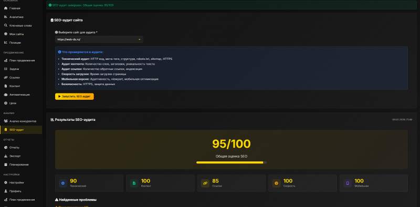Select the Ключевые слова search icon

pyautogui.click(x=6, y=25)
